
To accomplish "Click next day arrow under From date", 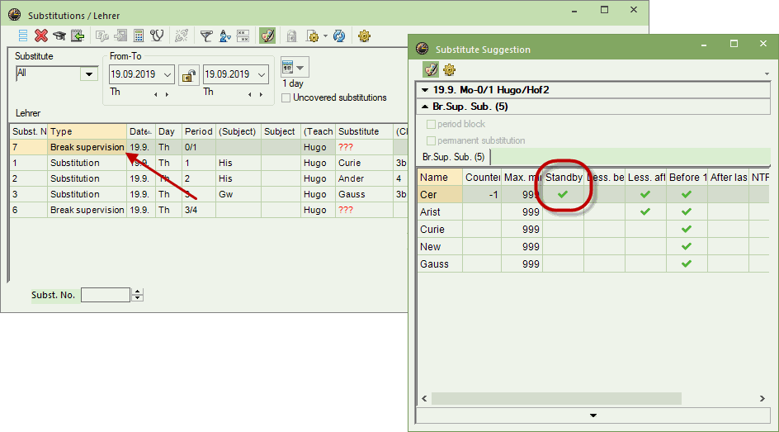I will [167, 94].
